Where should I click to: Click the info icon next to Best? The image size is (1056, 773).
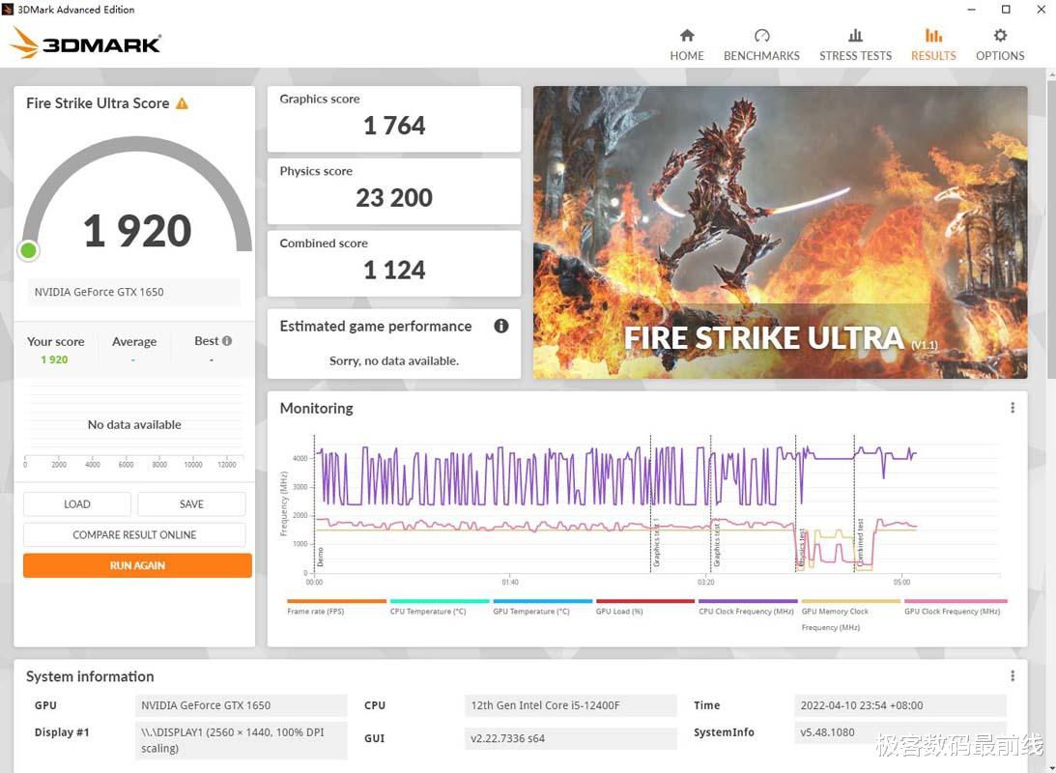(227, 341)
